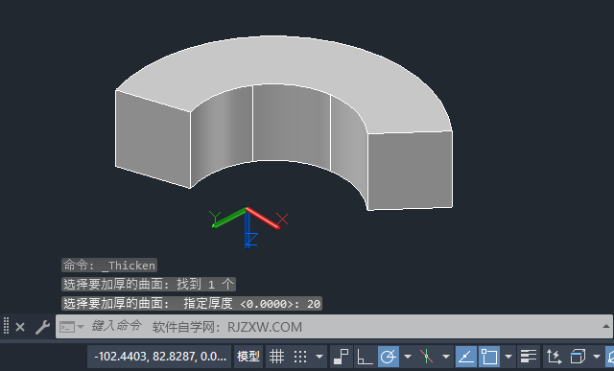Click the infer constraints icon
The width and height of the screenshot is (614, 371).
[x=342, y=357]
